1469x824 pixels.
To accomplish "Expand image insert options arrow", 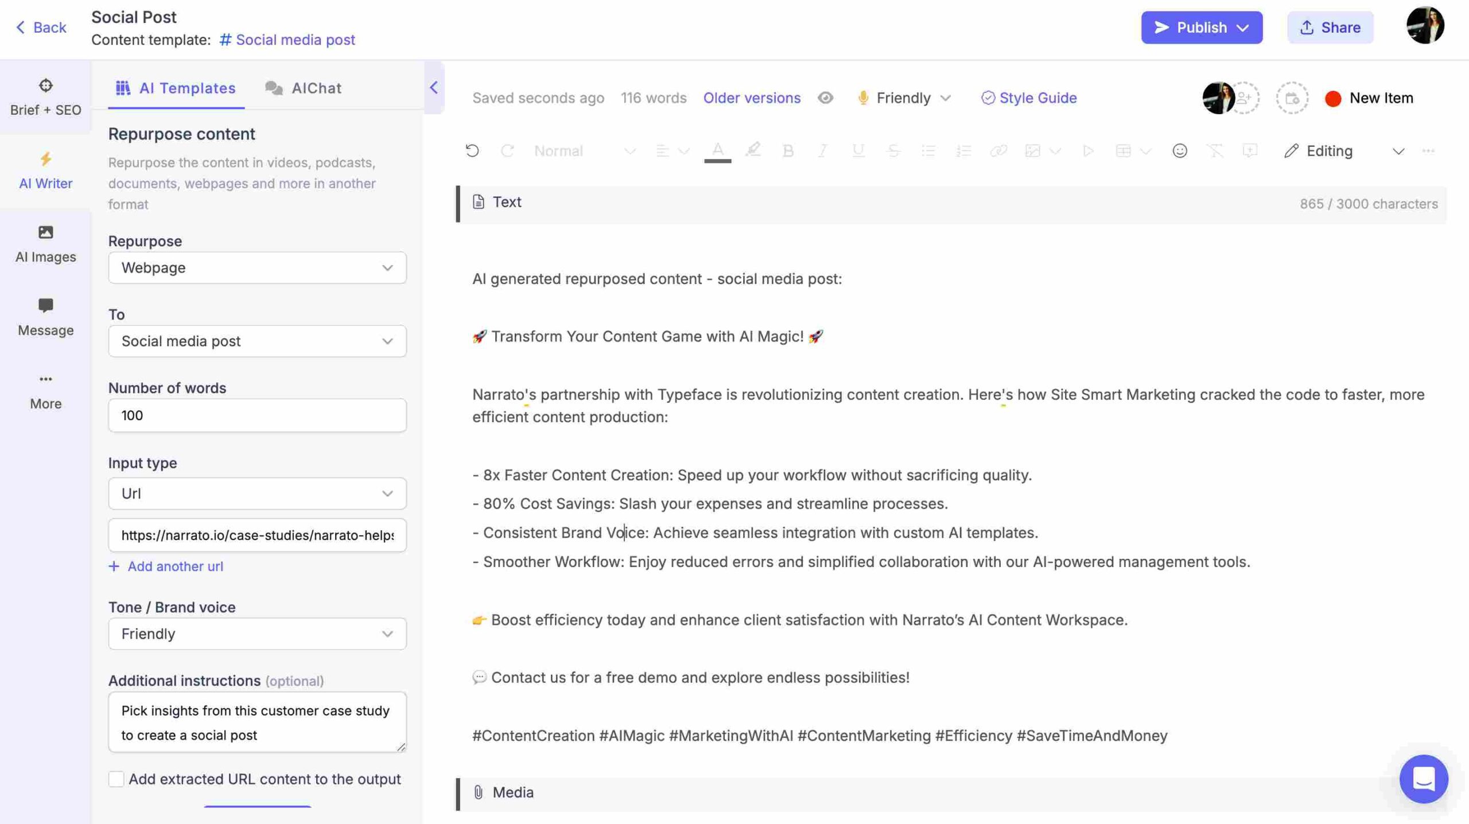I will pos(1055,151).
